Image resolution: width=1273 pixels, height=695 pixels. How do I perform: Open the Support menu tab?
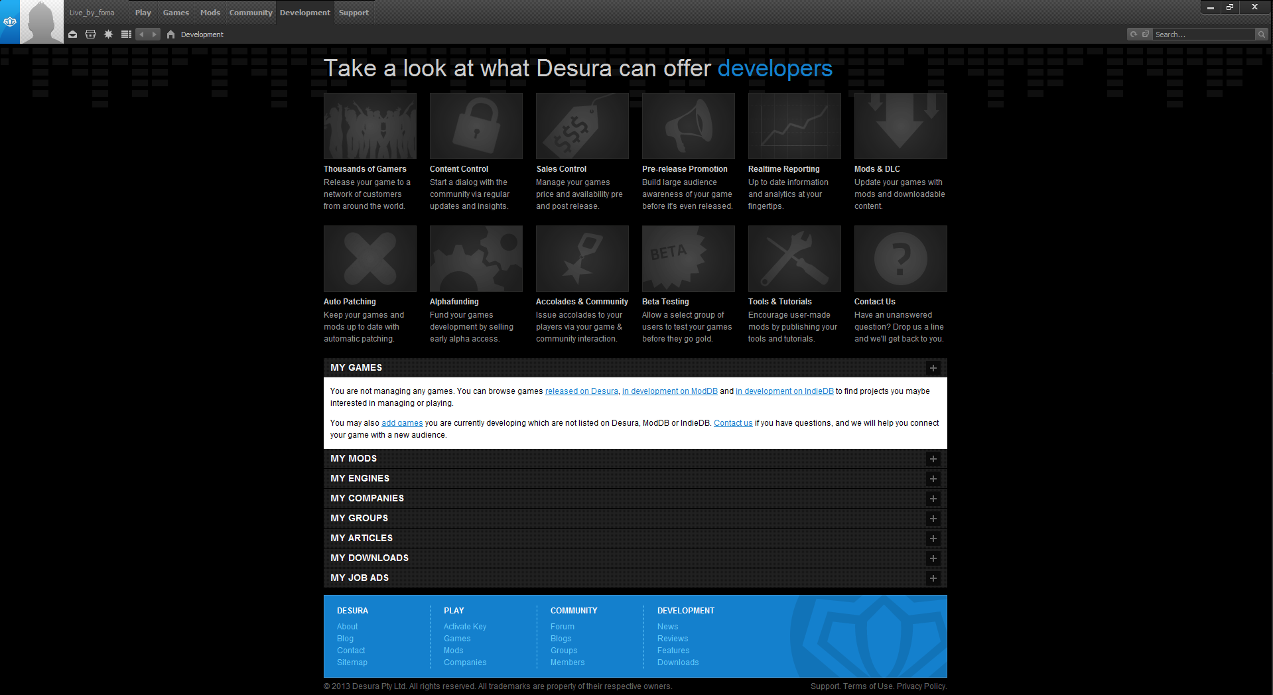(x=354, y=13)
